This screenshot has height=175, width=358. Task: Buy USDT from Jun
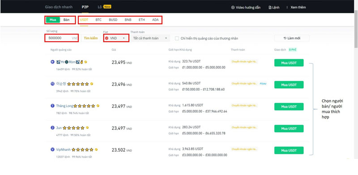coord(289,128)
